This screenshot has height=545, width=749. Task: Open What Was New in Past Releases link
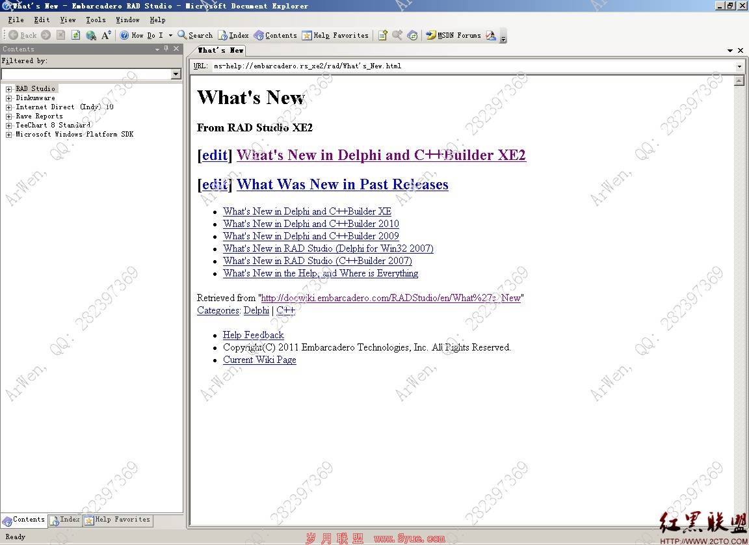(342, 184)
